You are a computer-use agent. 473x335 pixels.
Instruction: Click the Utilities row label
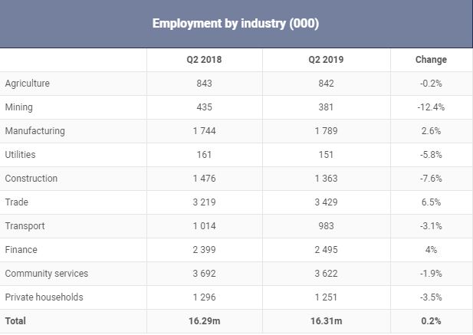pos(21,155)
